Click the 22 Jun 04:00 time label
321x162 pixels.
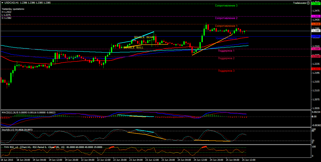87,160
